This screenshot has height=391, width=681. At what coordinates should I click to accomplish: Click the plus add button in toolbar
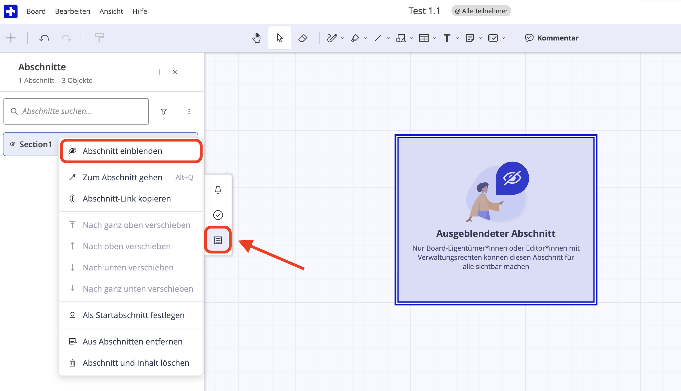click(x=11, y=38)
